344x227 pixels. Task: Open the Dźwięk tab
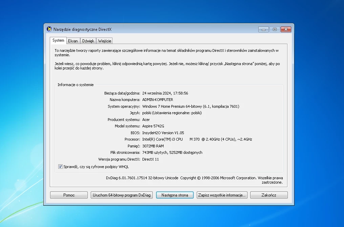[x=88, y=41]
